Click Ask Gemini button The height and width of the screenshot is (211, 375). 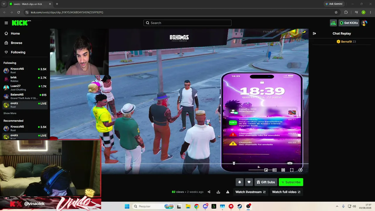pyautogui.click(x=334, y=4)
